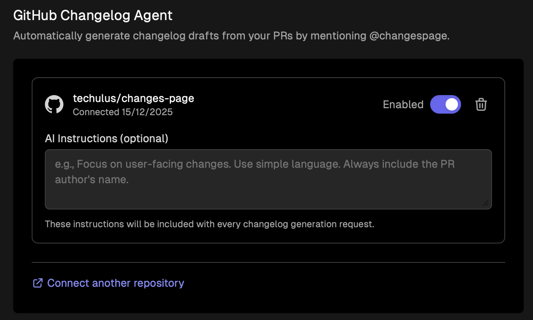This screenshot has width=533, height=320.
Task: Click the GitHub Changelog Agent heading
Action: pyautogui.click(x=93, y=15)
